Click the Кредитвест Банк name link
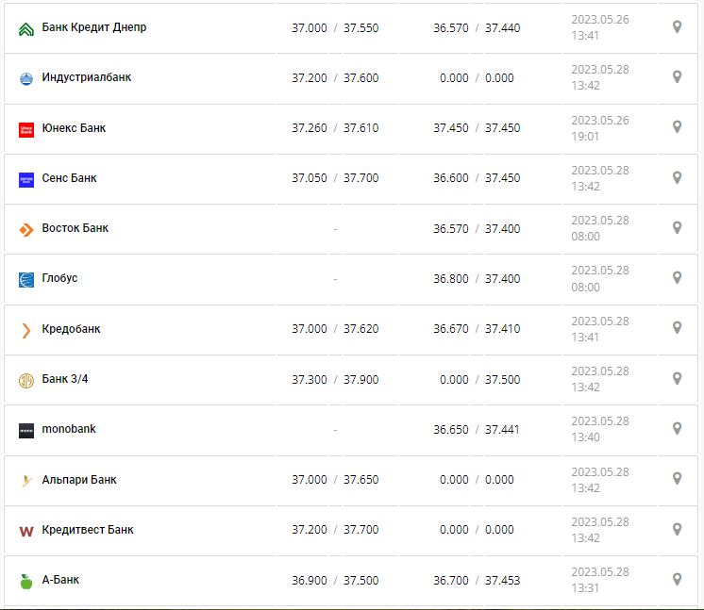Image resolution: width=704 pixels, height=610 pixels. (88, 530)
